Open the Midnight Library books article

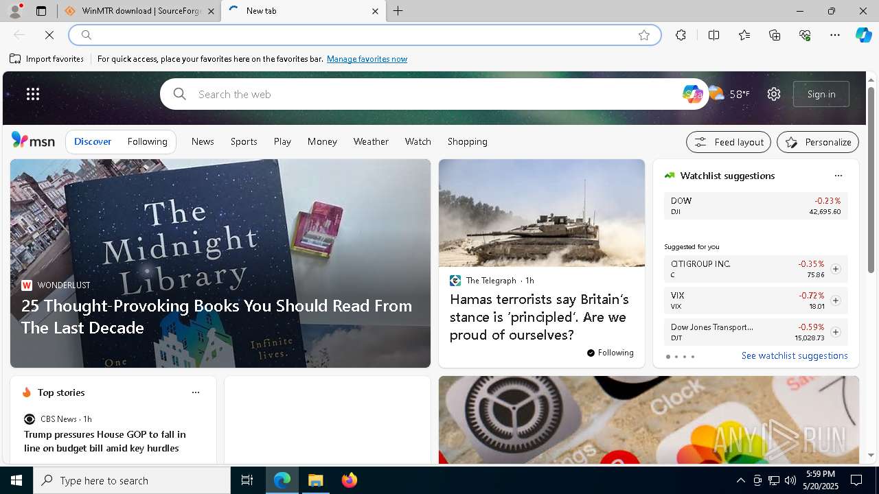click(x=220, y=263)
